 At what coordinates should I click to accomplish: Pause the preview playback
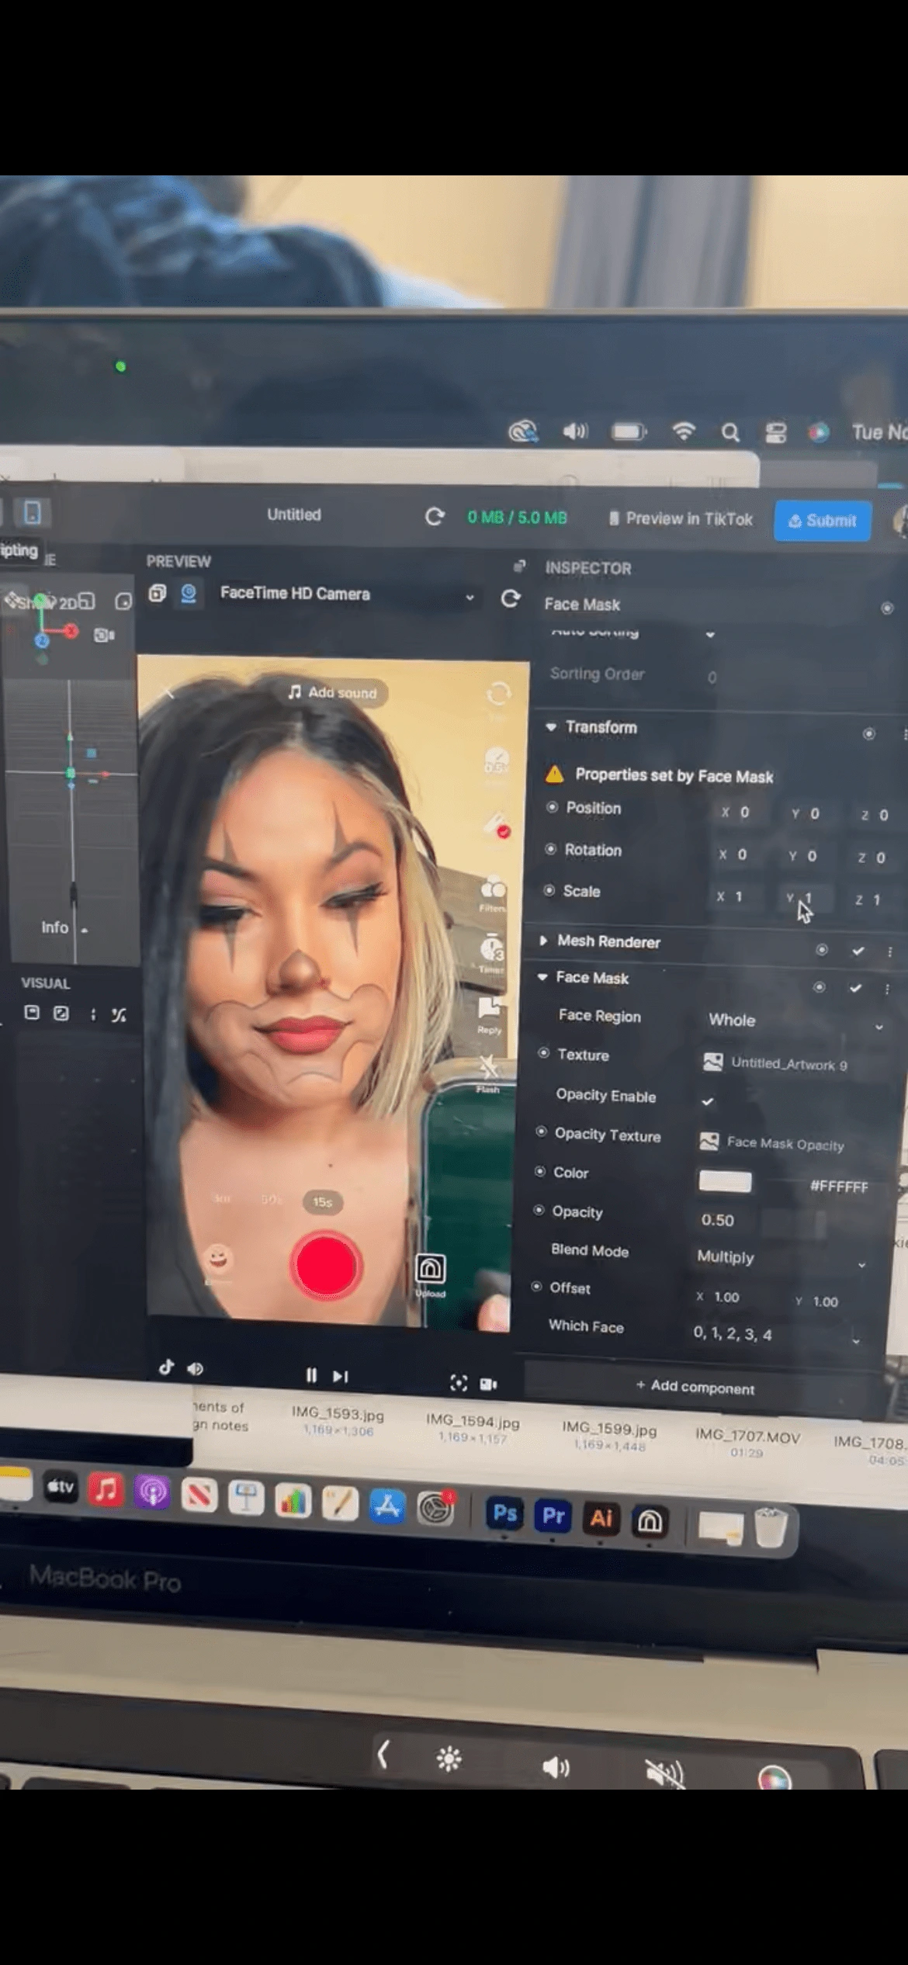point(311,1375)
